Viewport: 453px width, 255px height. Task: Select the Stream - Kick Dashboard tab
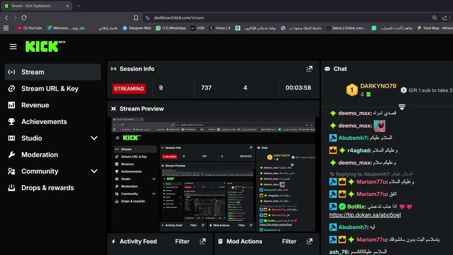click(x=37, y=6)
